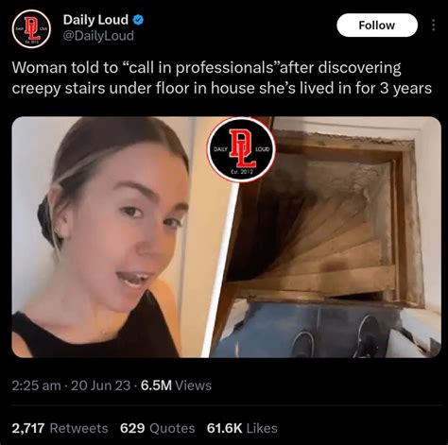Click the tweet text about creepy stairs

point(222,77)
